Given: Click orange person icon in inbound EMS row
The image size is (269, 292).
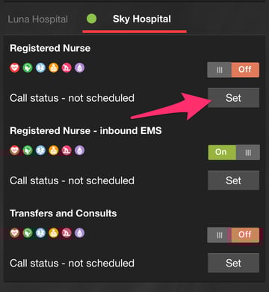Looking at the screenshot, I should pyautogui.click(x=54, y=150).
